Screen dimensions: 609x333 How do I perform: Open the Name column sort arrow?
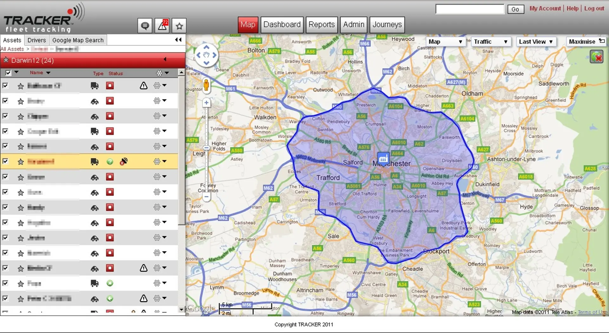click(48, 73)
